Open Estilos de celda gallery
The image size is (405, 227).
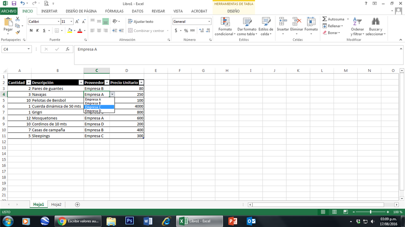pyautogui.click(x=266, y=26)
